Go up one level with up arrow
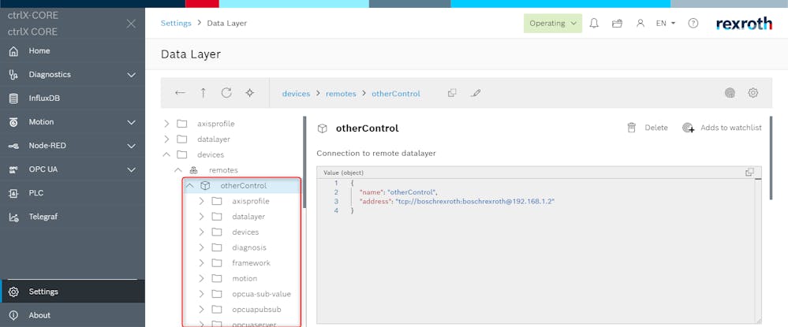This screenshot has width=788, height=327. (203, 93)
